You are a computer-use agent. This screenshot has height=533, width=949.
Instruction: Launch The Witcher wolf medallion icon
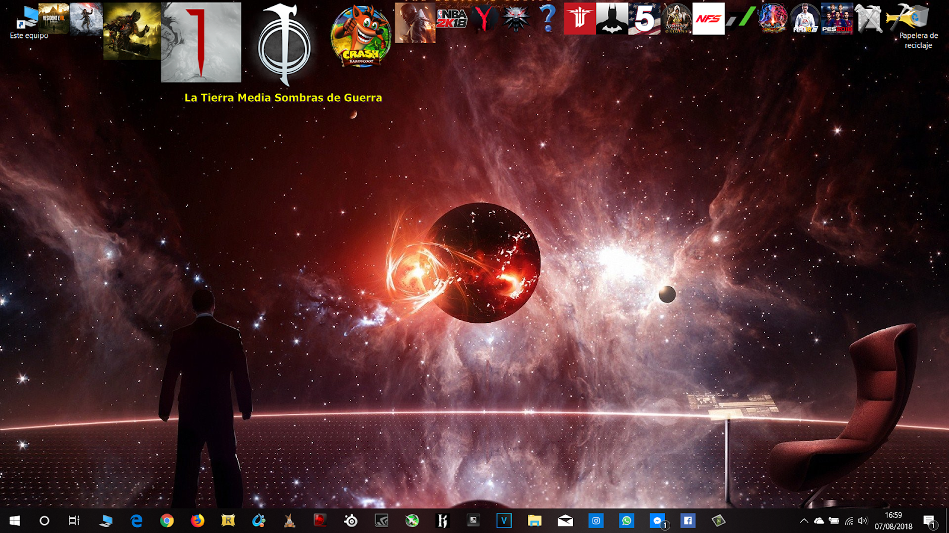tap(515, 18)
